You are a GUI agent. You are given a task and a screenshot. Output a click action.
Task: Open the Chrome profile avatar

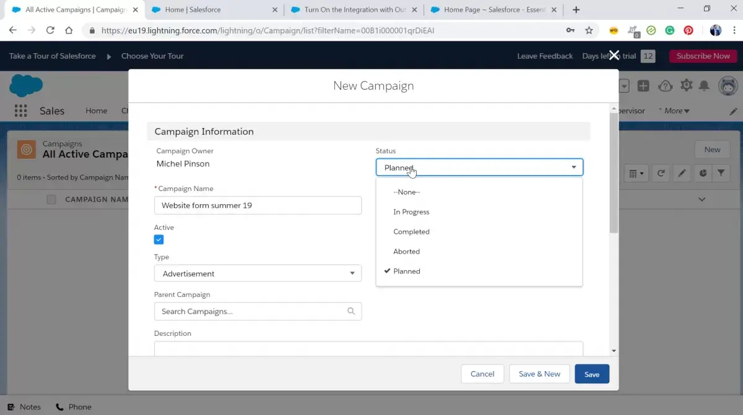[716, 30]
